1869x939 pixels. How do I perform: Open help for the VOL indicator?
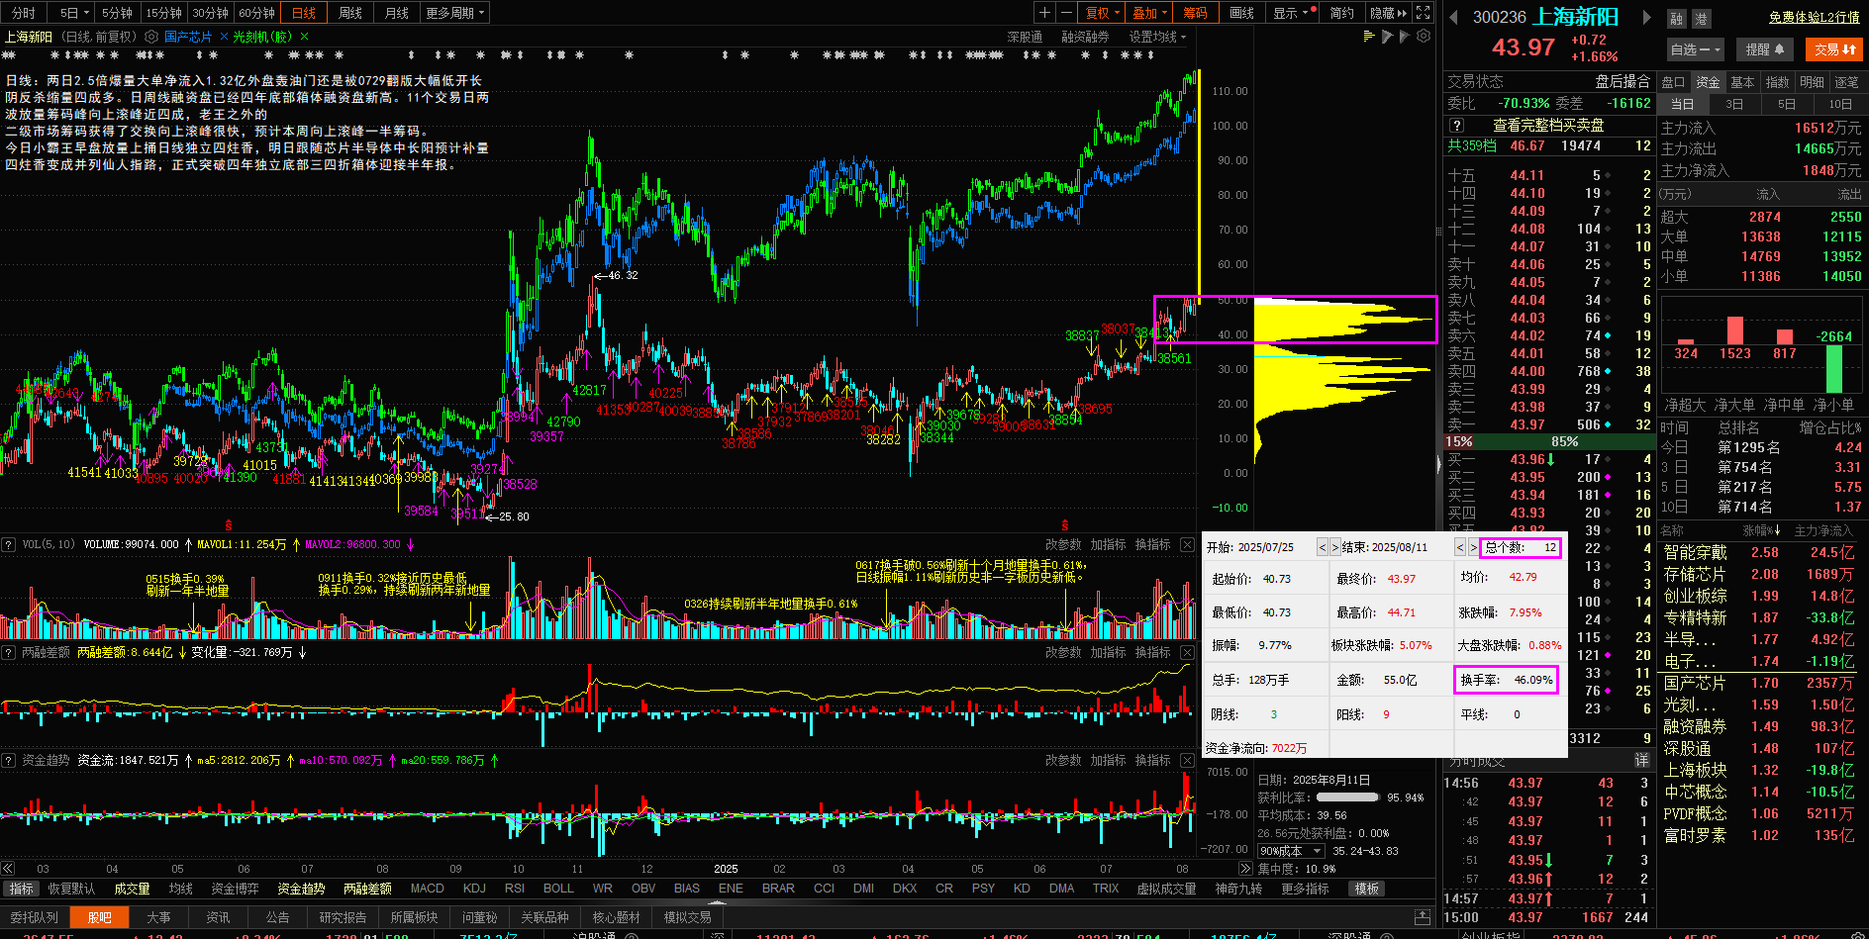(x=8, y=544)
